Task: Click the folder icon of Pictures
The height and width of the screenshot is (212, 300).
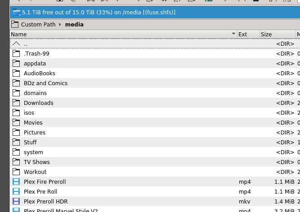Action: coord(16,132)
